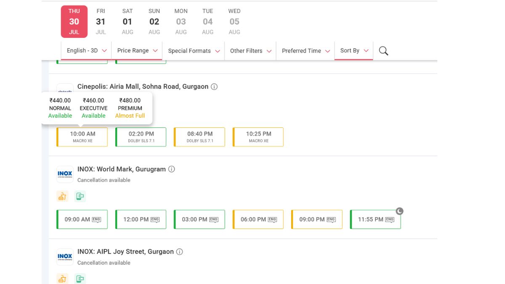Viewport: 505px width, 284px height.
Task: Choose the WED 05 AUG date
Action: point(234,21)
